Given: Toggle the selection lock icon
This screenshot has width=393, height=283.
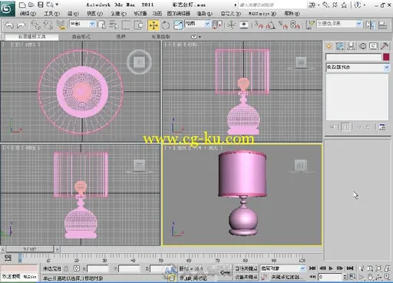Looking at the screenshot, I should pyautogui.click(x=66, y=268).
